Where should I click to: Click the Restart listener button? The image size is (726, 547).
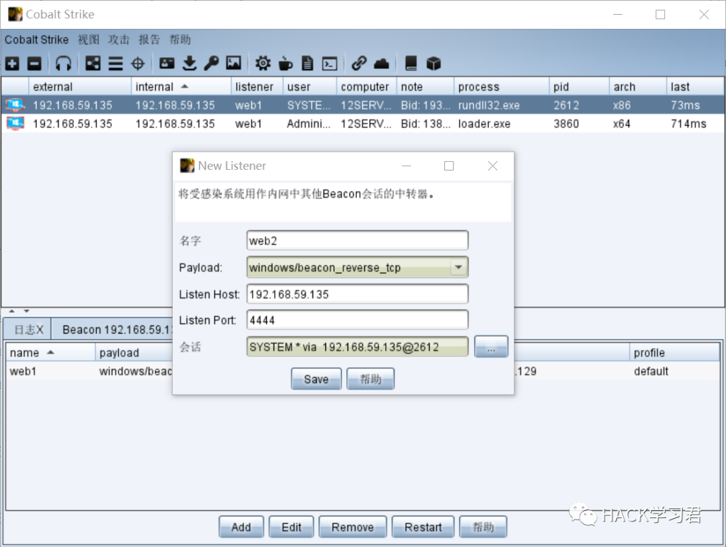pos(423,527)
